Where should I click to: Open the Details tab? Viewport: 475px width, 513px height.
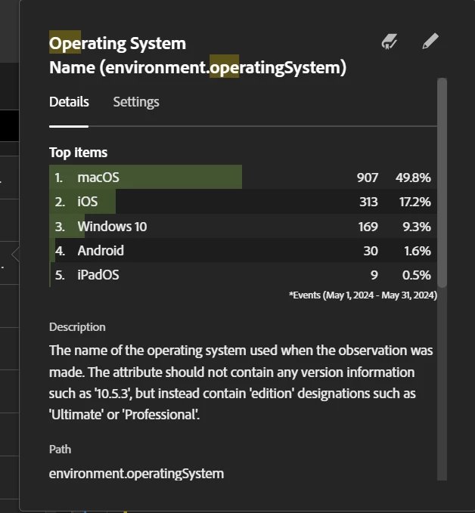pos(69,102)
